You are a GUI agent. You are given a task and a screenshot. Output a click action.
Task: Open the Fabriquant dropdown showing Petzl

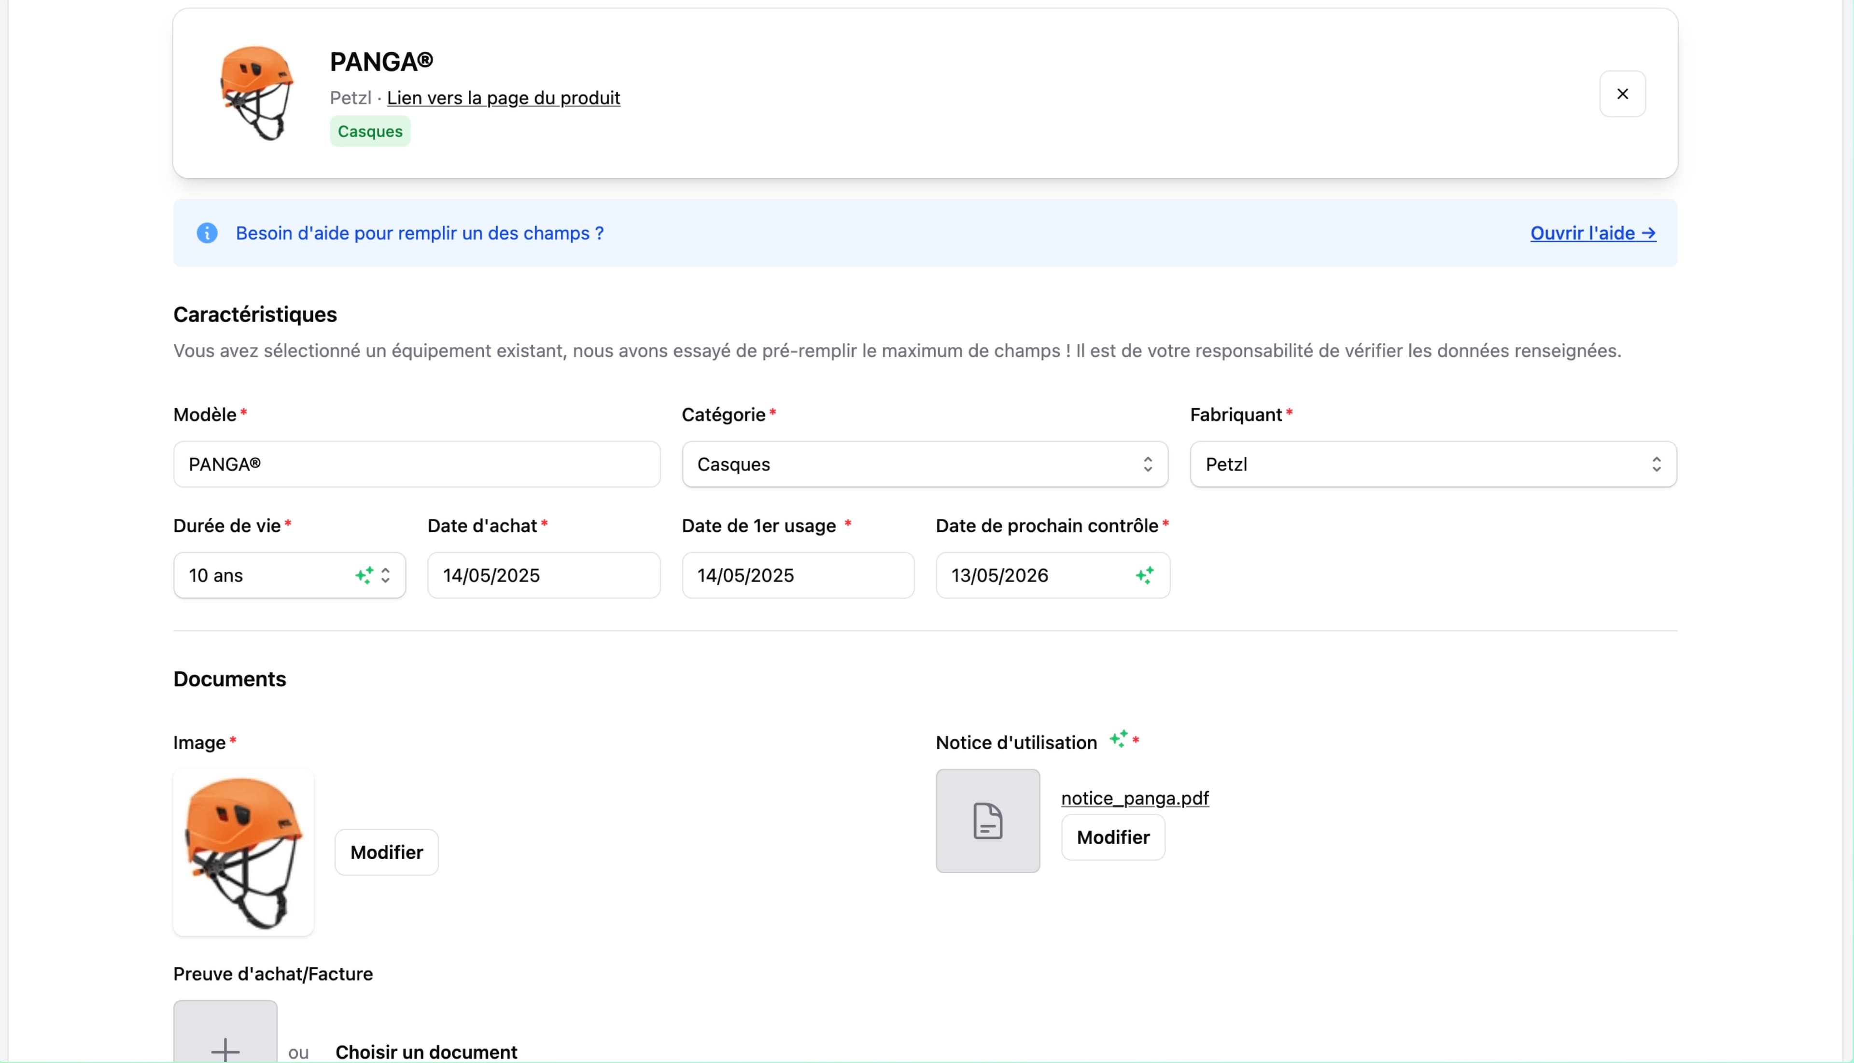(1433, 464)
